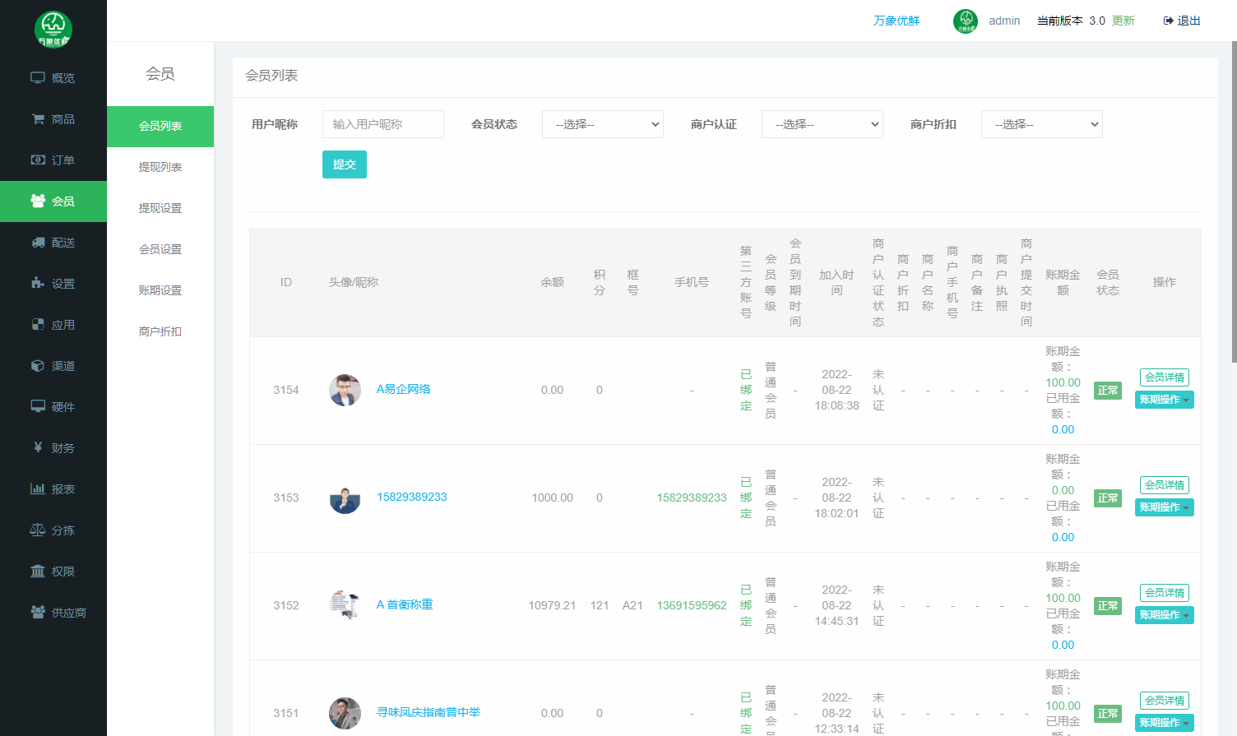The image size is (1237, 736).
Task: Select the 配送 truck icon
Action: [x=38, y=243]
